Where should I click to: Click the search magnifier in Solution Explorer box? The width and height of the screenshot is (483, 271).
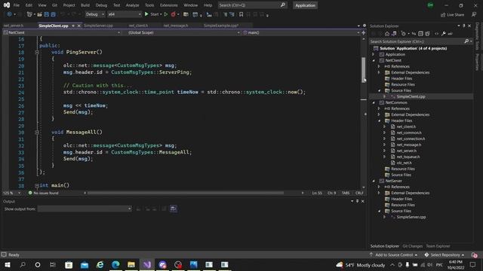[x=466, y=41]
